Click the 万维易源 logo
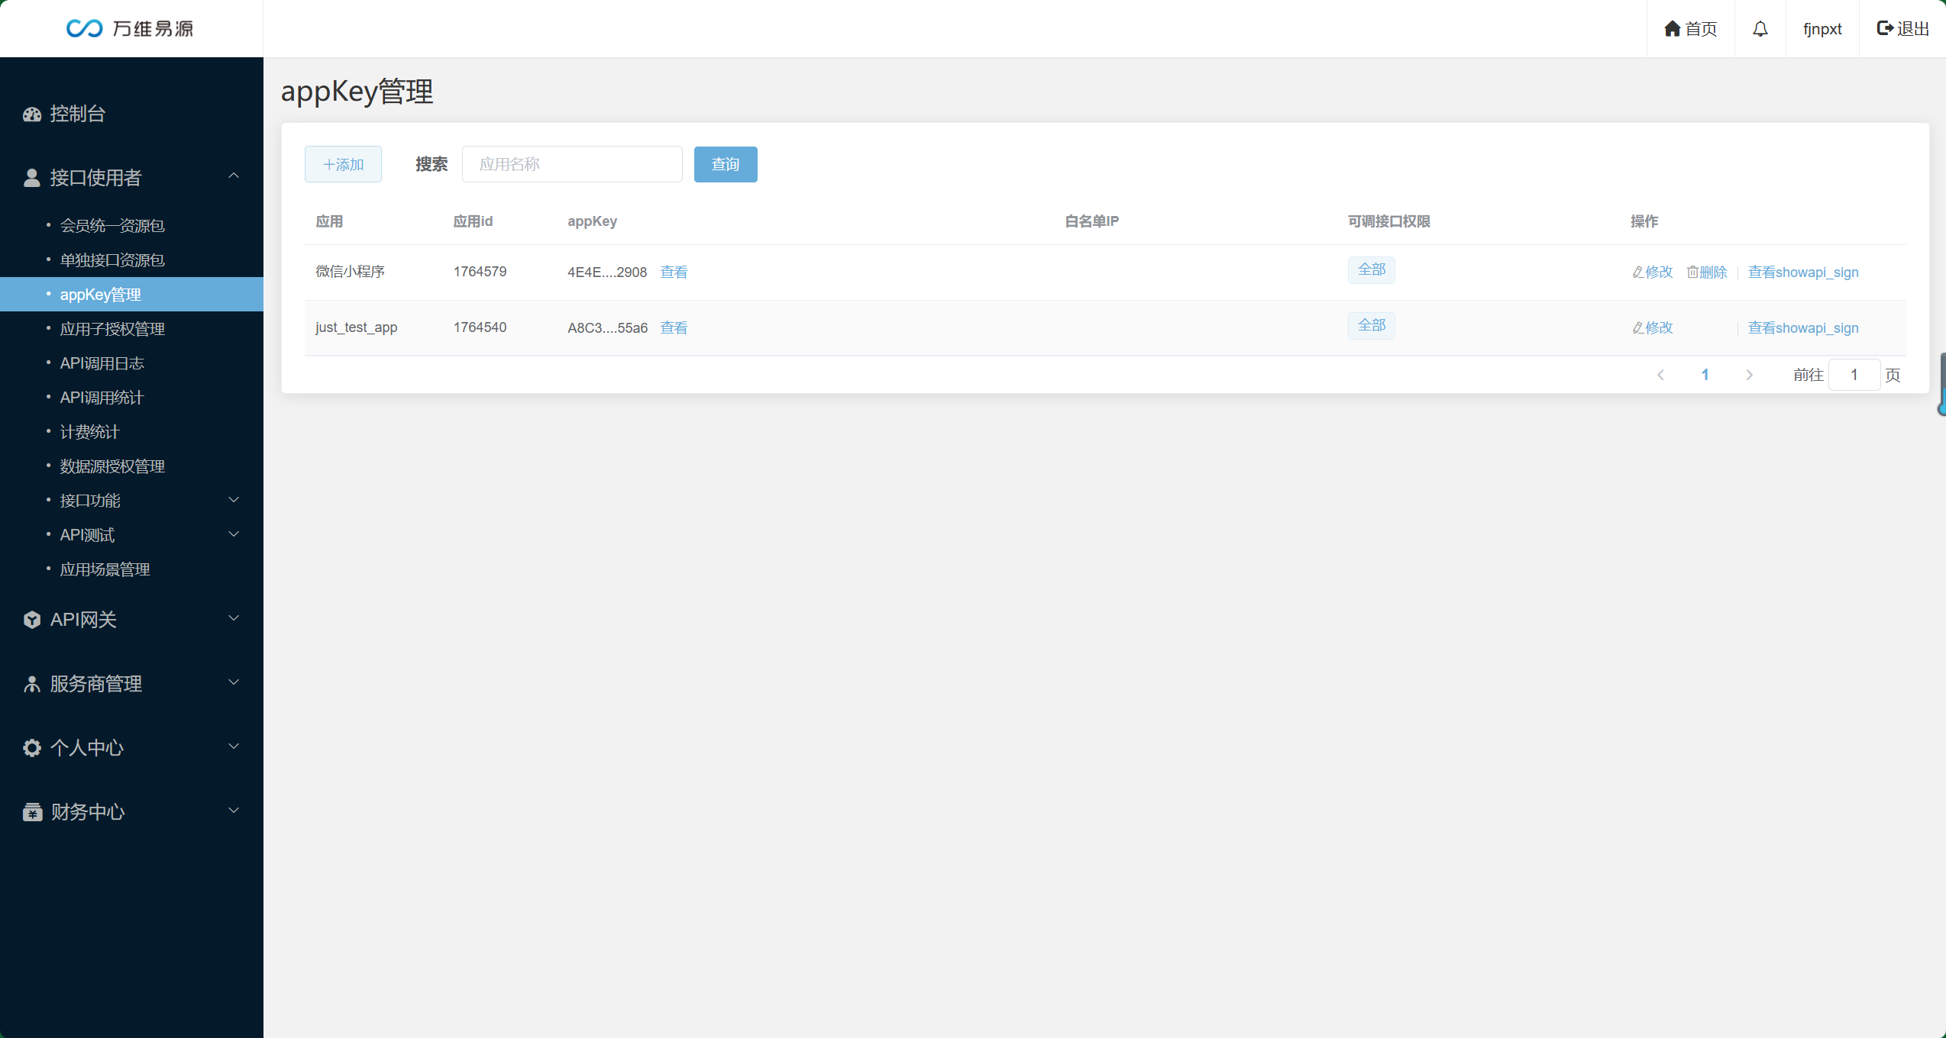The height and width of the screenshot is (1038, 1946). click(131, 29)
